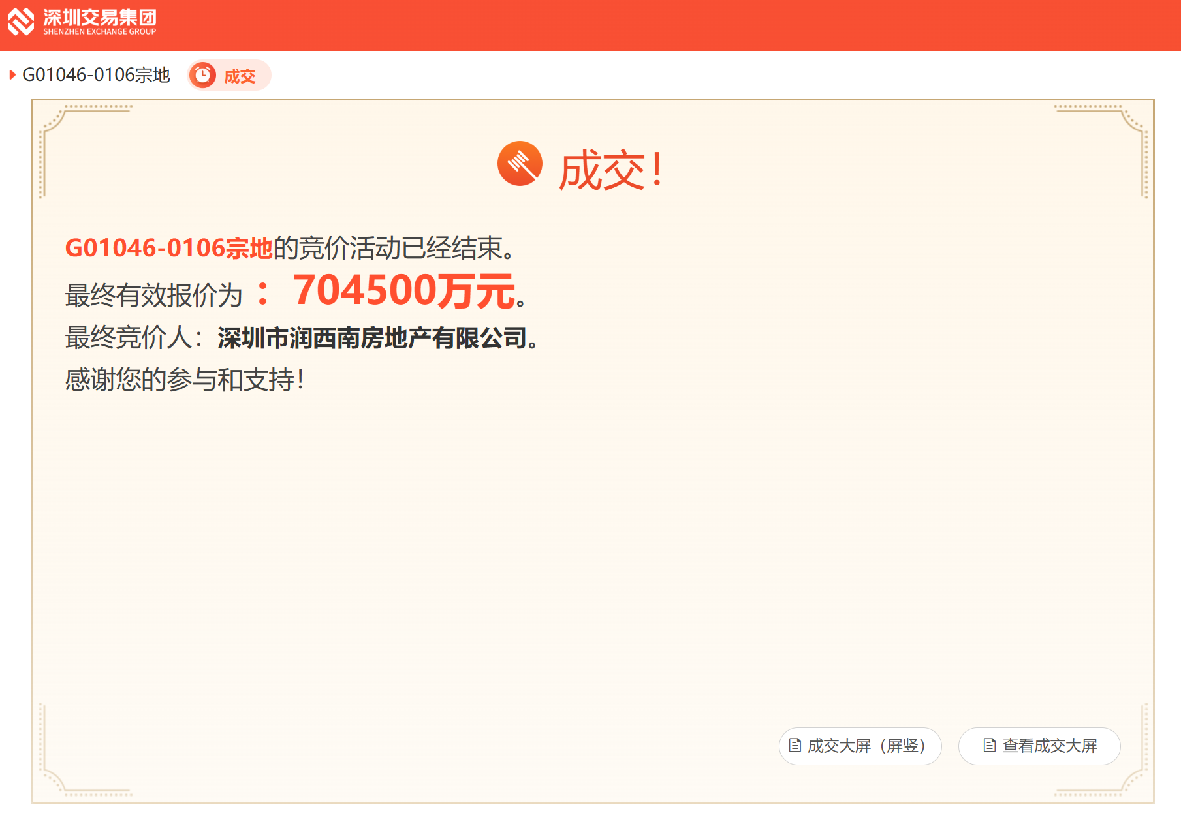
Task: Click the clock icon in 成交 badge
Action: coord(202,76)
